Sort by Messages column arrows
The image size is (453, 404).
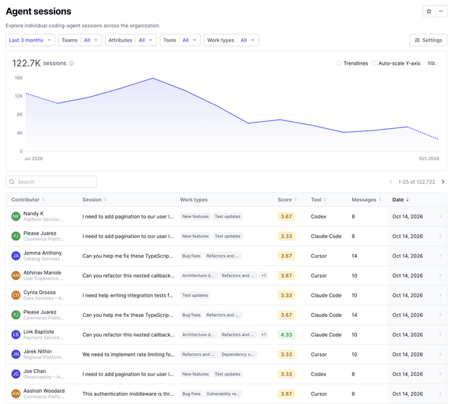[381, 199]
